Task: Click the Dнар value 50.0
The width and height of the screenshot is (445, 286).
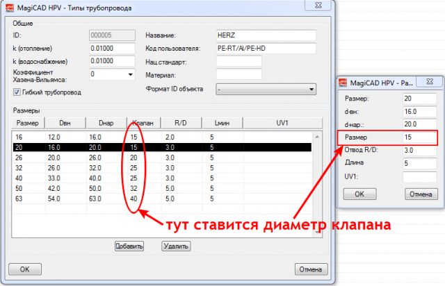Action: [x=95, y=188]
